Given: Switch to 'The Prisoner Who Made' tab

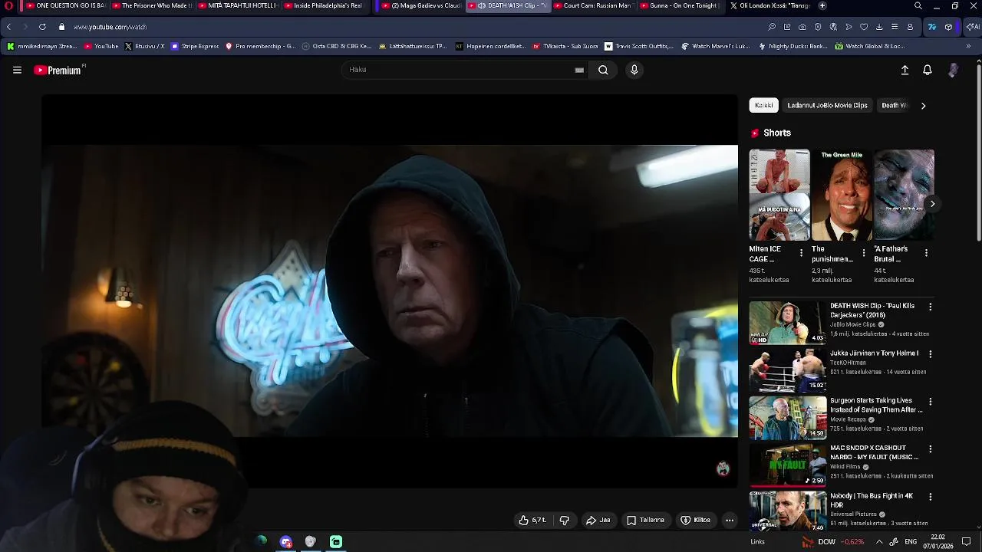Looking at the screenshot, I should click(x=152, y=5).
